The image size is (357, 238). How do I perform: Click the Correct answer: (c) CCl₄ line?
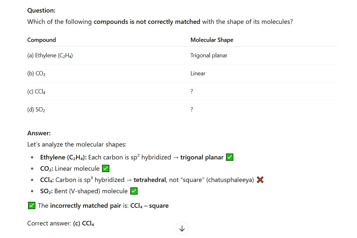[61, 223]
